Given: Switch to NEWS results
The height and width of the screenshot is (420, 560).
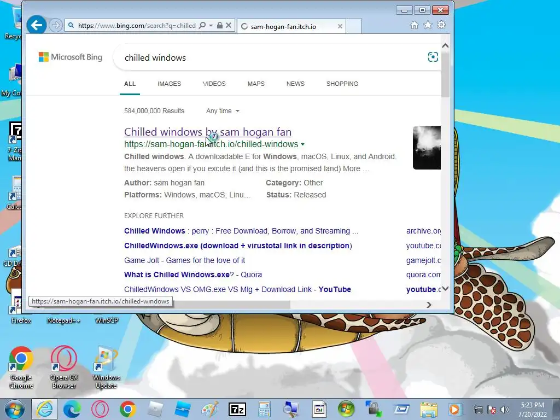Looking at the screenshot, I should click(x=295, y=84).
